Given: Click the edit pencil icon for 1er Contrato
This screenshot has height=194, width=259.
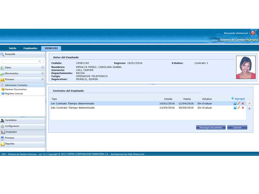Looking at the screenshot, I should (x=239, y=103).
